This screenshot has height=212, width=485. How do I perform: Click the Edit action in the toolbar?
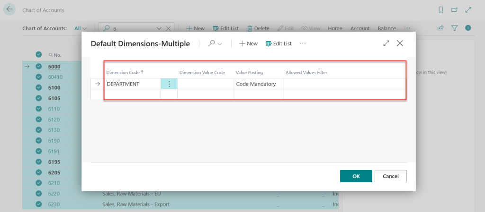[x=286, y=28]
